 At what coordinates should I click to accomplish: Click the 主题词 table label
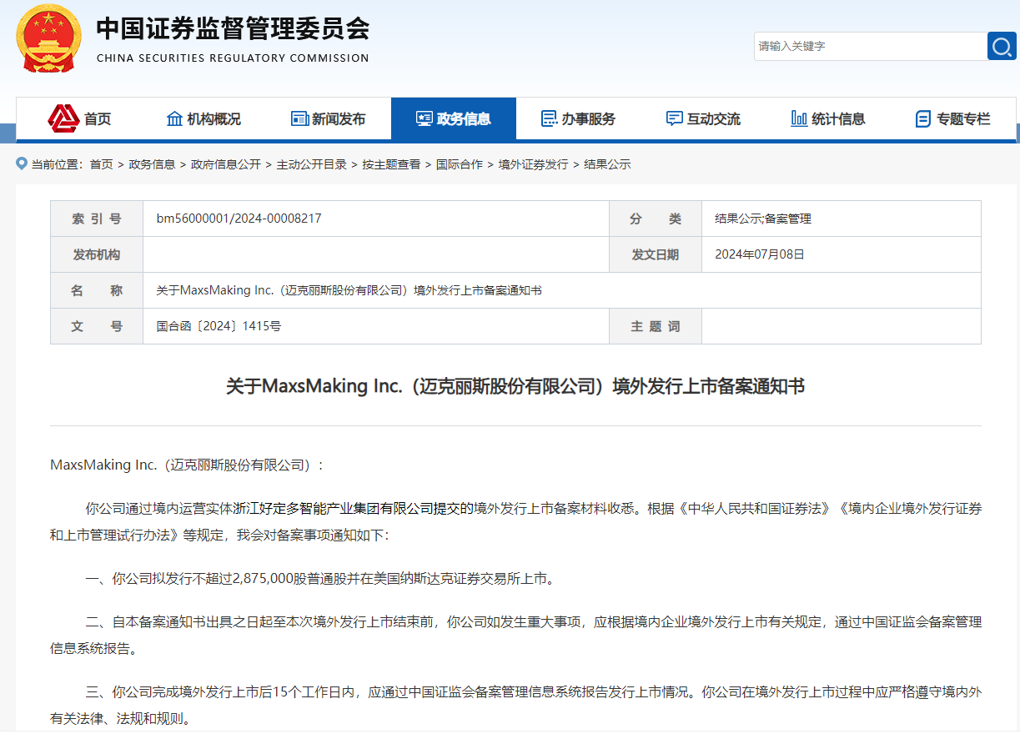click(656, 326)
